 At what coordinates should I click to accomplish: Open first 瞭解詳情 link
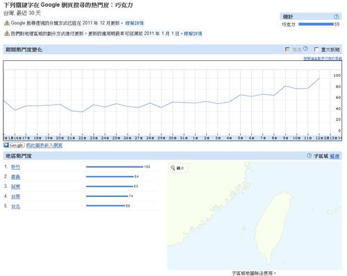pos(135,23)
